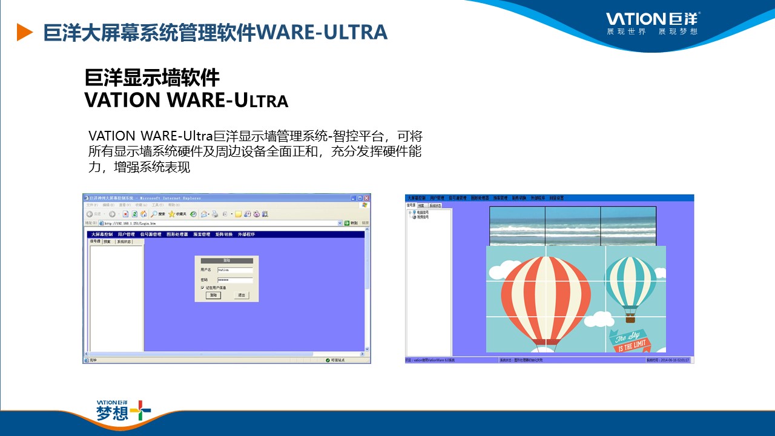The image size is (775, 436).
Task: Click the IE Print icon
Action: 215,214
